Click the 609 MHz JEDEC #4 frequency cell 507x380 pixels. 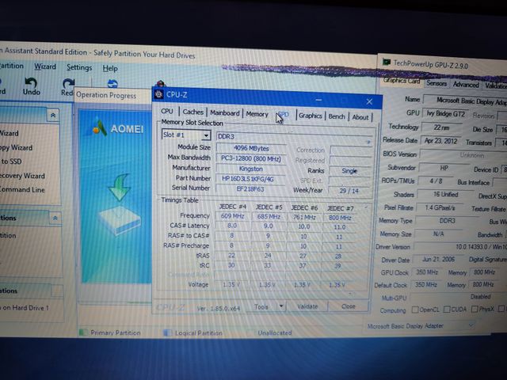[x=232, y=216]
